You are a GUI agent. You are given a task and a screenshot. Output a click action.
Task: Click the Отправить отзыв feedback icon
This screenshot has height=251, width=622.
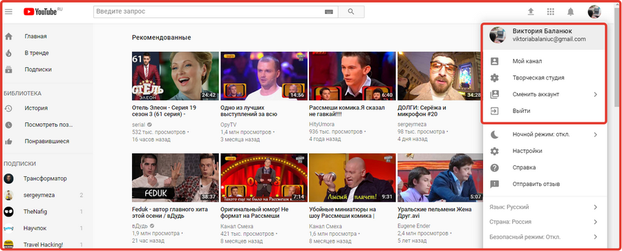coord(494,185)
